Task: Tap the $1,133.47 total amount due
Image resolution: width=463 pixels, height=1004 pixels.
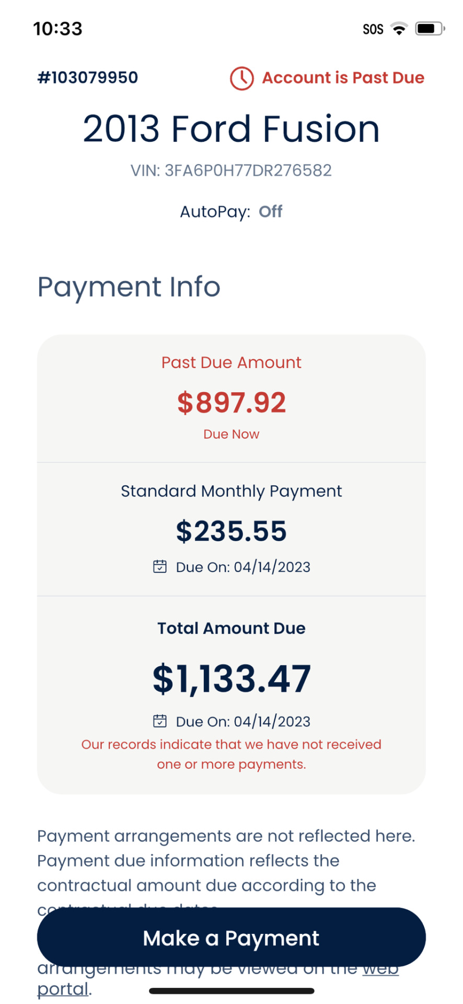Action: (231, 679)
